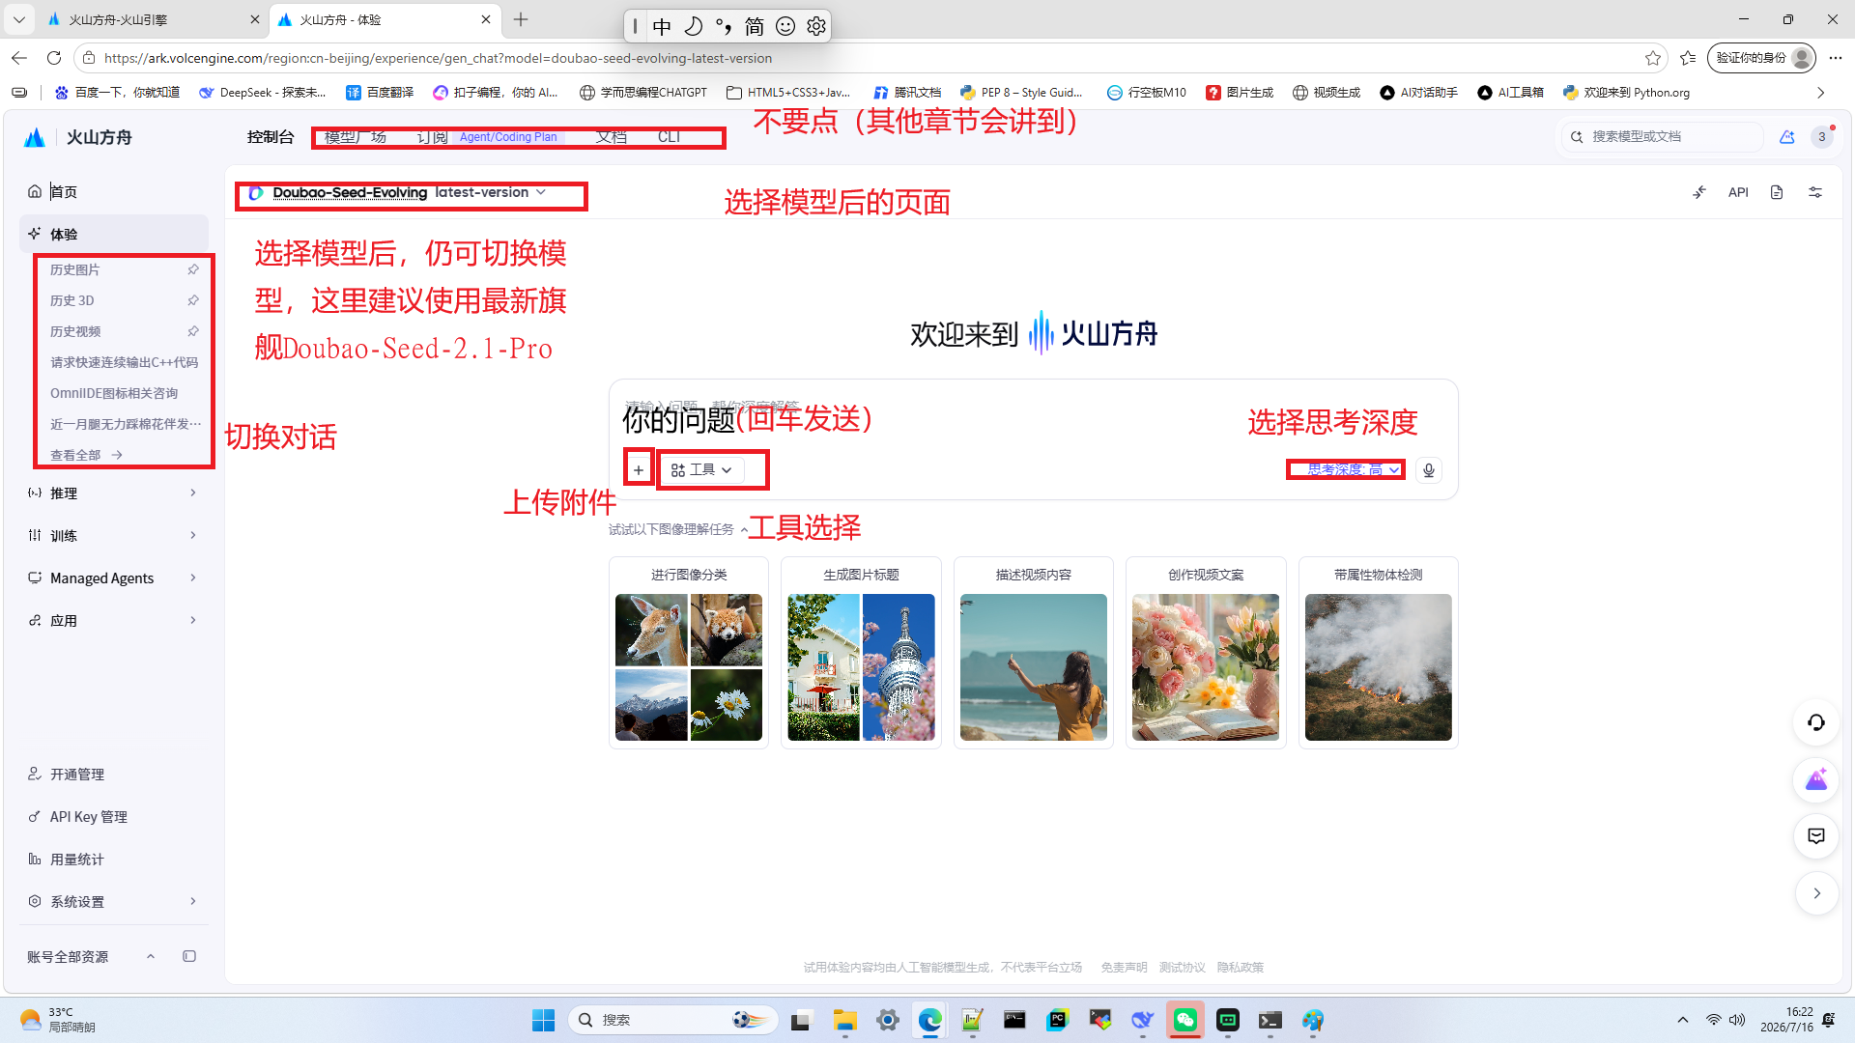Viewport: 1855px width, 1043px height.
Task: Select the 进行图像分类 example card
Action: (x=689, y=653)
